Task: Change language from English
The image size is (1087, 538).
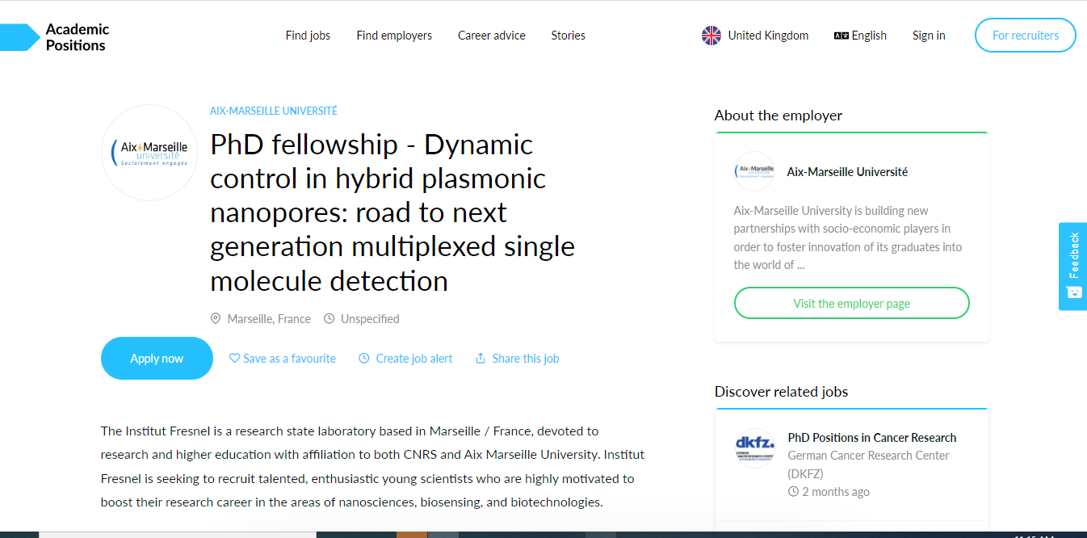Action: click(x=869, y=36)
